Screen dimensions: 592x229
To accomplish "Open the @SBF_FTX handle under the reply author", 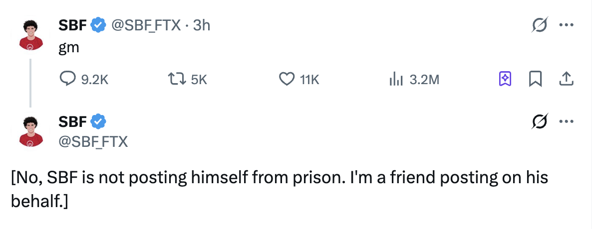I will click(x=93, y=142).
